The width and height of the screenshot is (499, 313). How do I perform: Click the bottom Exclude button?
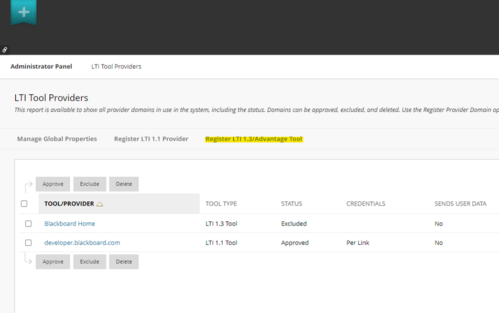[90, 262]
